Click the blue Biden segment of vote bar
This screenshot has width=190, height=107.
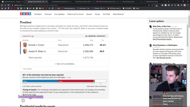(x=40, y=81)
